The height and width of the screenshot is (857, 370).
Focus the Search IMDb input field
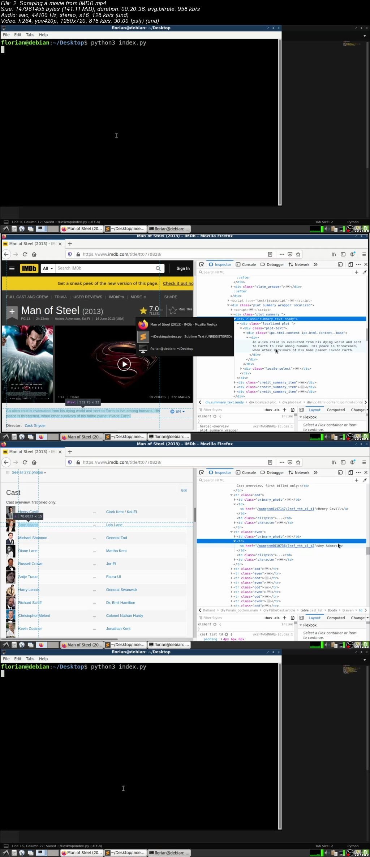pos(105,268)
